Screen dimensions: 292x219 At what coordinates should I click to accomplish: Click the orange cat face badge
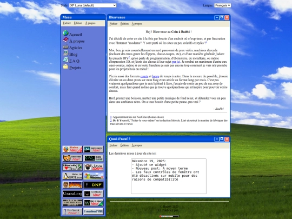coord(72,158)
